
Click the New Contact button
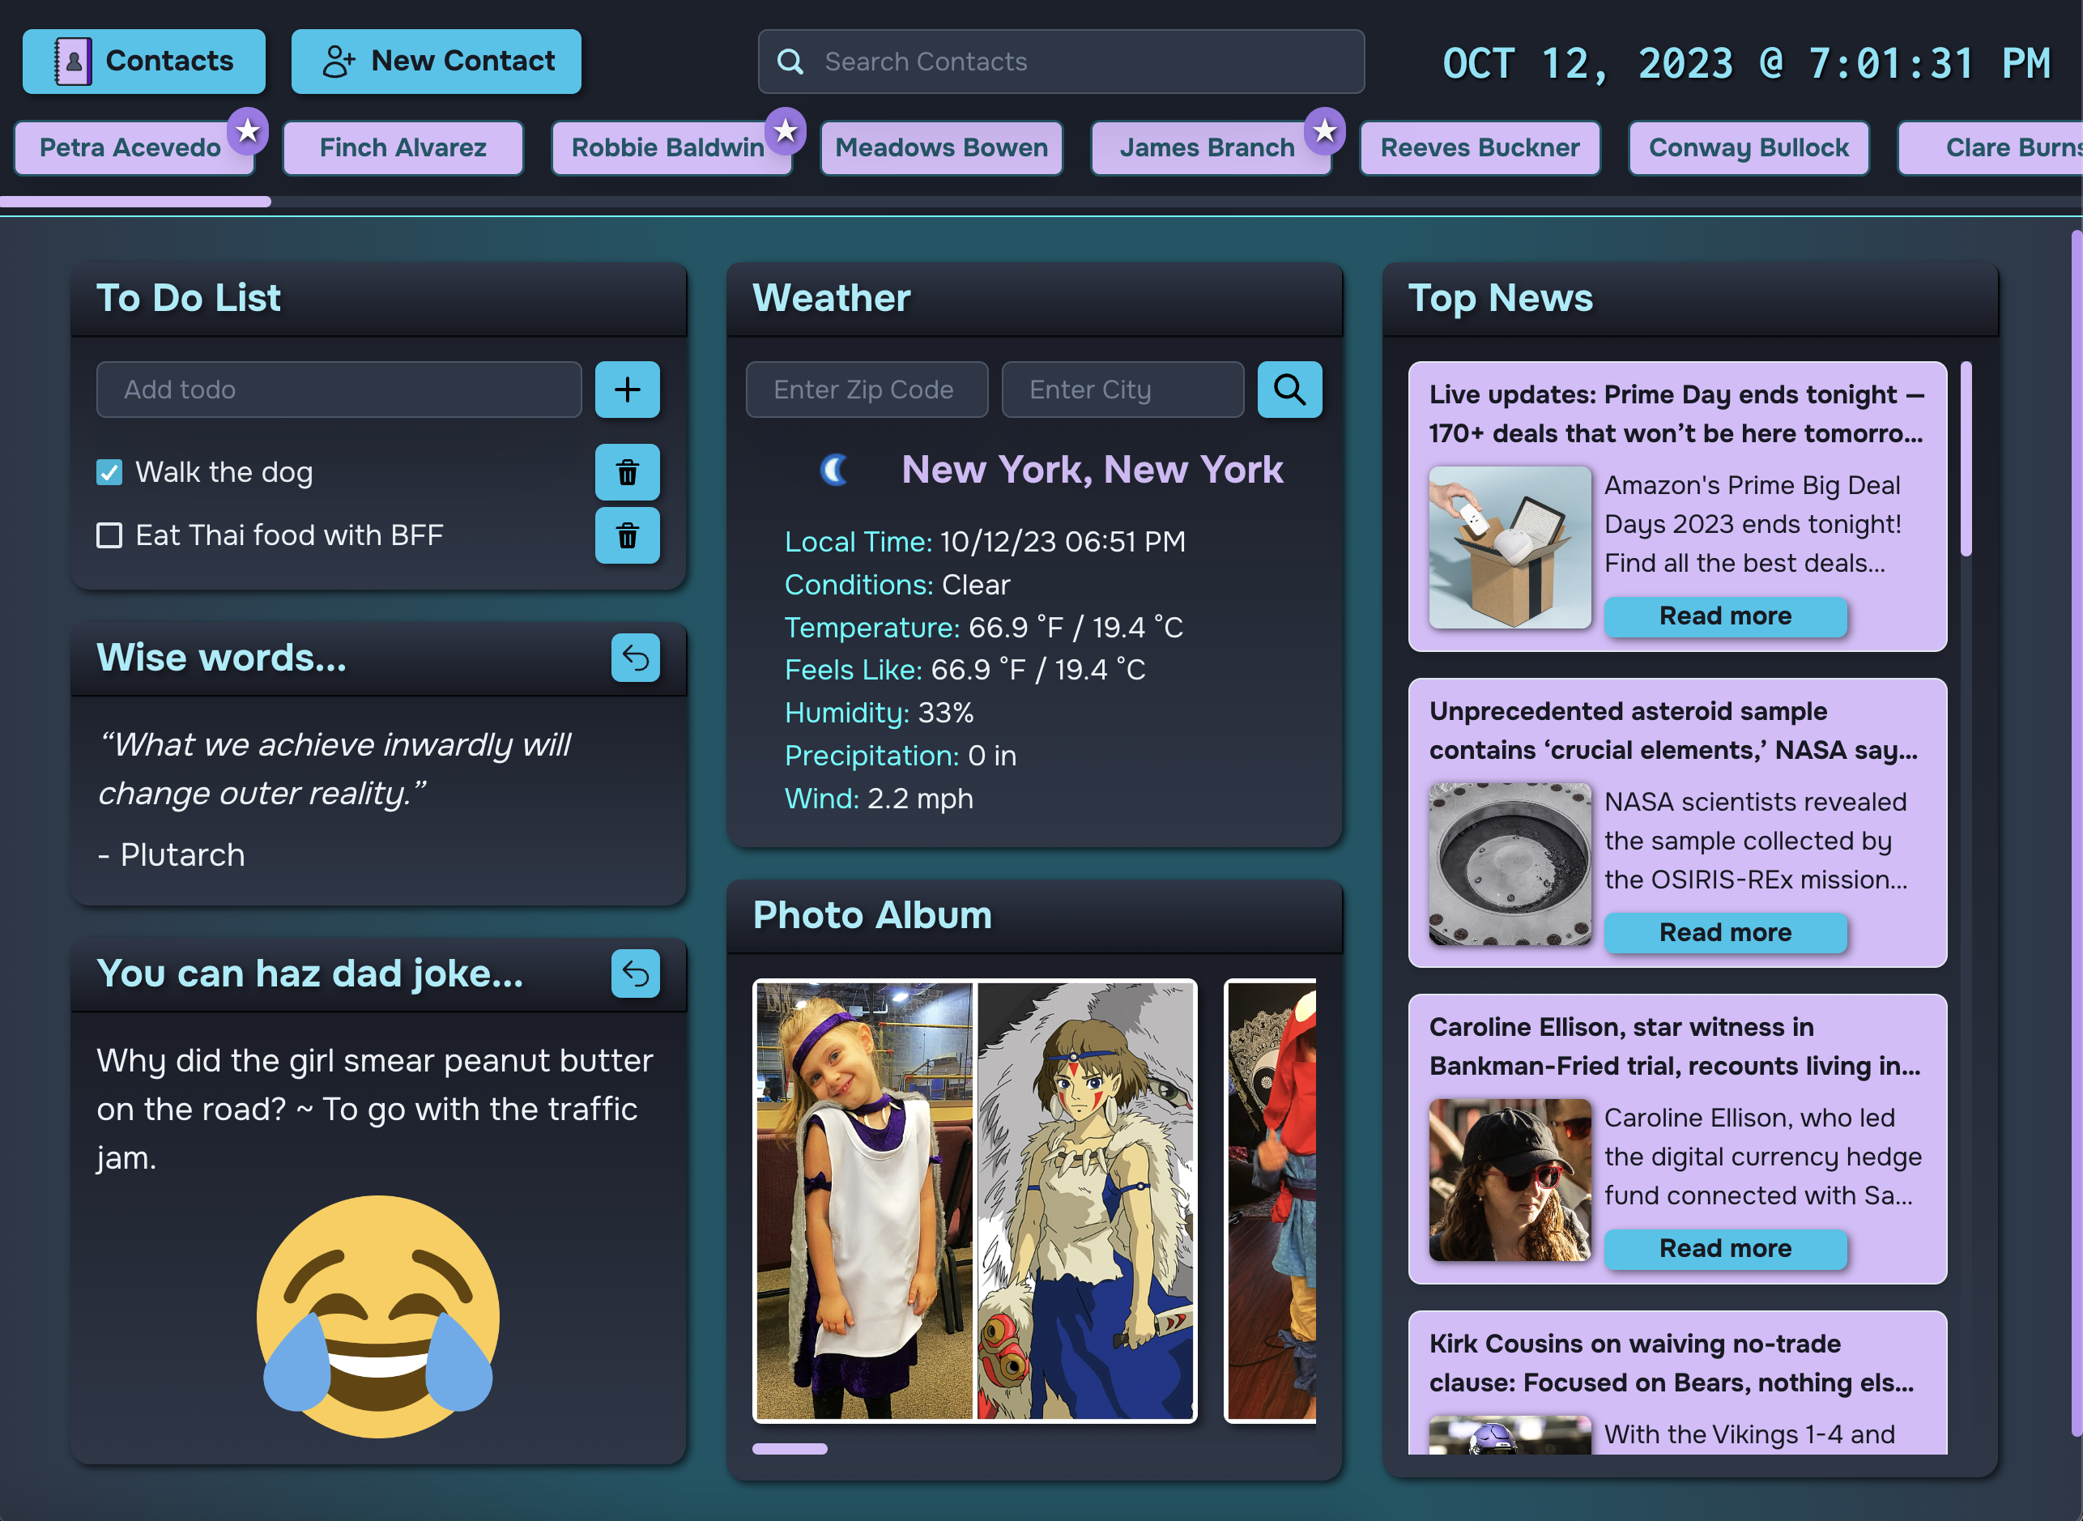pos(437,62)
